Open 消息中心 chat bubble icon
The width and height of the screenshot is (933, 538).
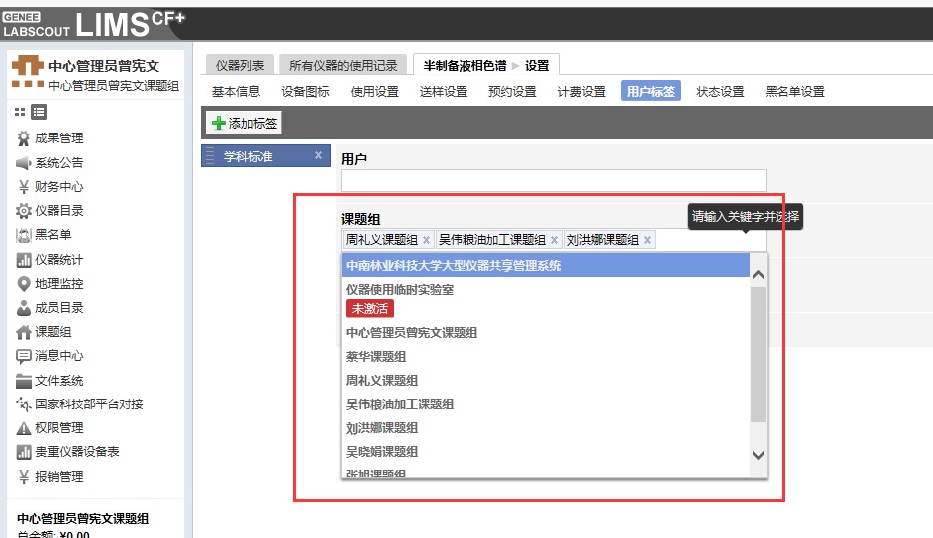coord(24,356)
